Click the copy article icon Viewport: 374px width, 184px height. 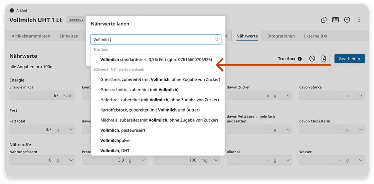[x=324, y=20]
